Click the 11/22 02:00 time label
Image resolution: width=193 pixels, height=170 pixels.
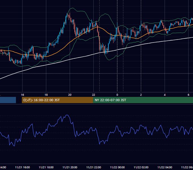coord(141,167)
